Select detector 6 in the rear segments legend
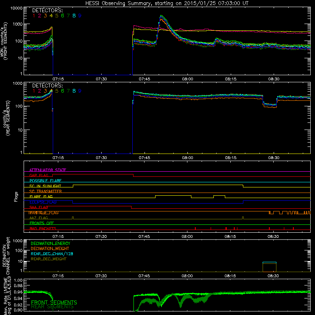315x315 pixels. (63, 91)
